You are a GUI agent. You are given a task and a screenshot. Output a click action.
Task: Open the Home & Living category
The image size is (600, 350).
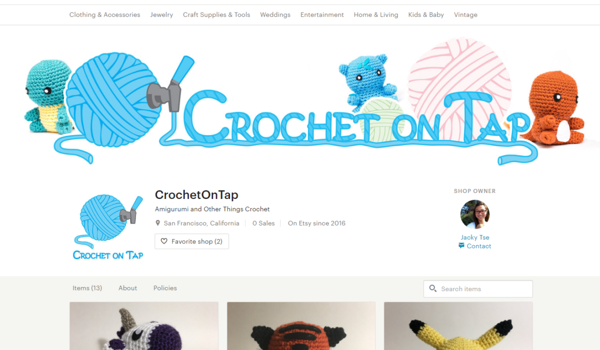coord(376,15)
